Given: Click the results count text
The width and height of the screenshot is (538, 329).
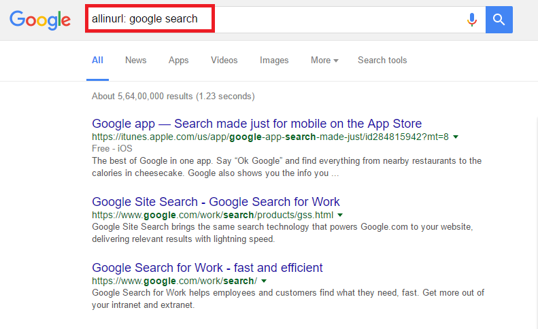Looking at the screenshot, I should point(173,96).
